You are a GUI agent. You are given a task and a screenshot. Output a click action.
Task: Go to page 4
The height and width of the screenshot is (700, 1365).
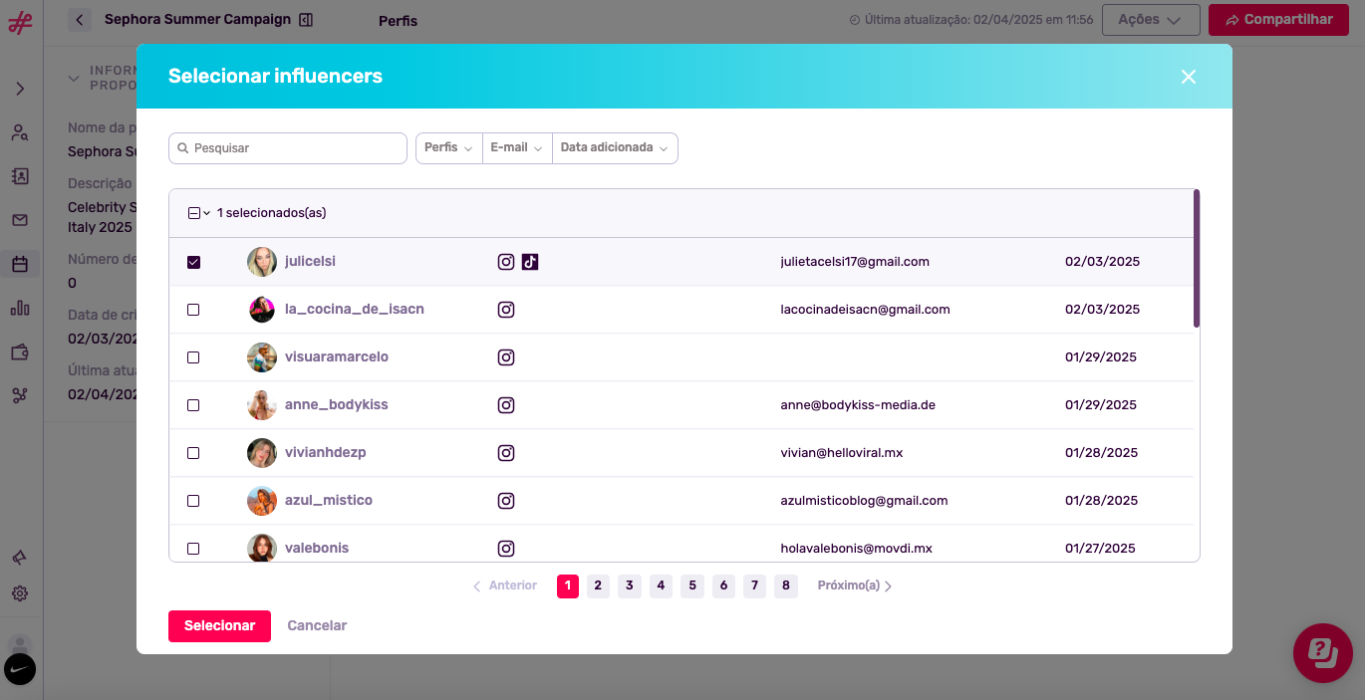tap(662, 585)
